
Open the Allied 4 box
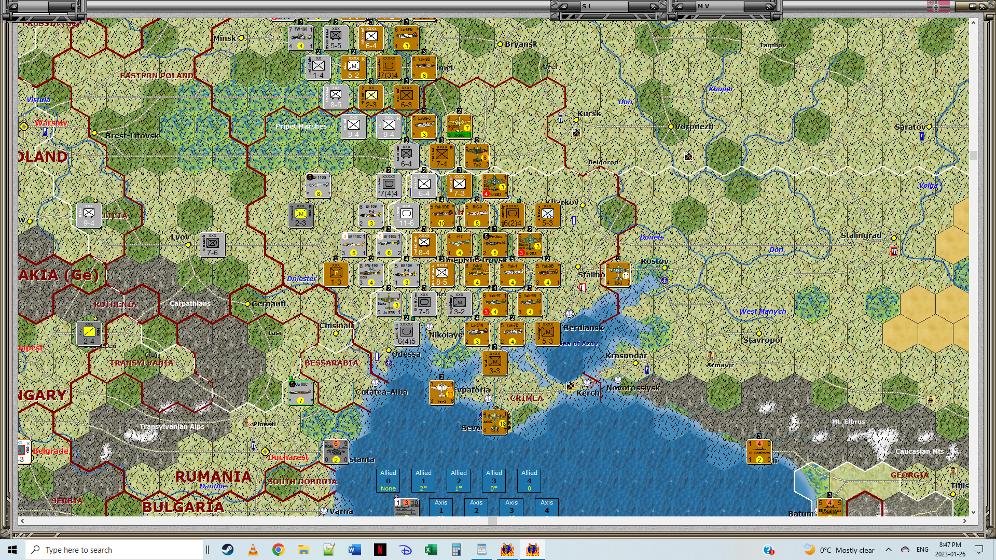pos(529,481)
